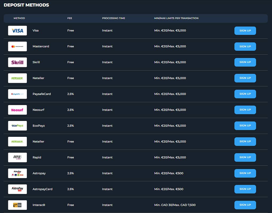The height and width of the screenshot is (213, 272).
Task: Click the Astropay multi-card logo
Action: pyautogui.click(x=17, y=173)
